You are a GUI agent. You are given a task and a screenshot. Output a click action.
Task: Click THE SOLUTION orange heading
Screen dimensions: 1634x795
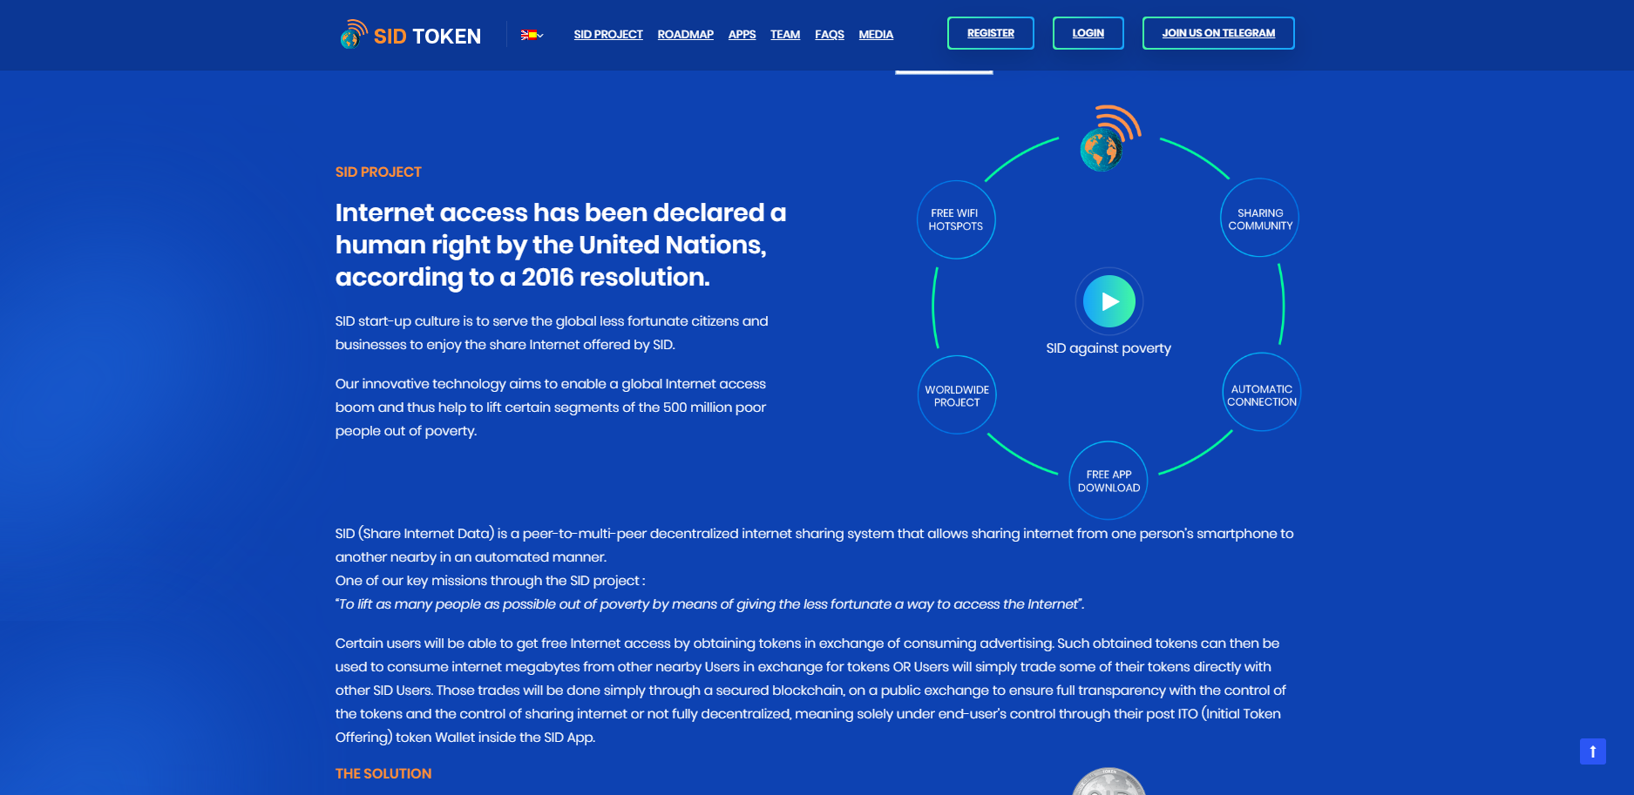(x=383, y=773)
